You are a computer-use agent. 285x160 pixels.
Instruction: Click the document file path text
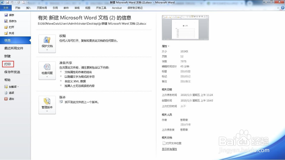click(92, 24)
